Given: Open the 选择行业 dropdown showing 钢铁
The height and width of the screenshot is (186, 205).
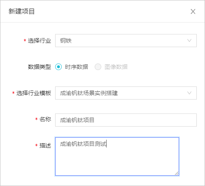Looking at the screenshot, I should (126, 41).
